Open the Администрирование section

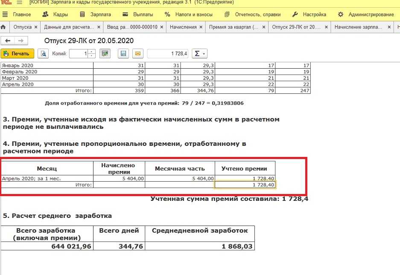tap(371, 14)
